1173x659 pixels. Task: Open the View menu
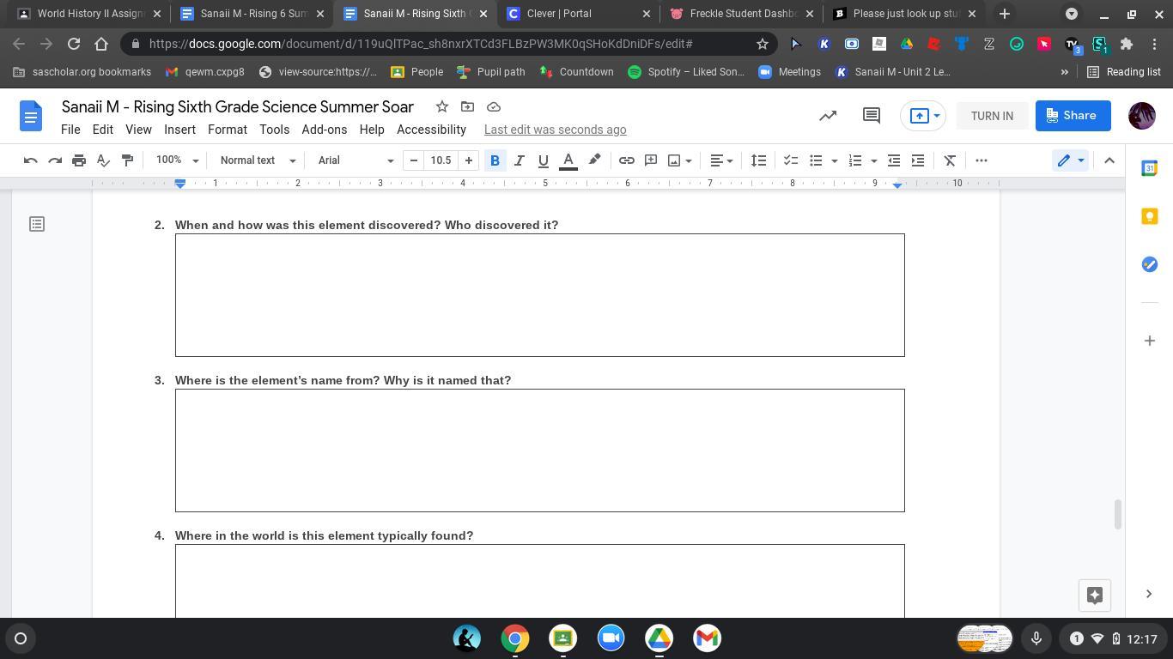click(138, 130)
